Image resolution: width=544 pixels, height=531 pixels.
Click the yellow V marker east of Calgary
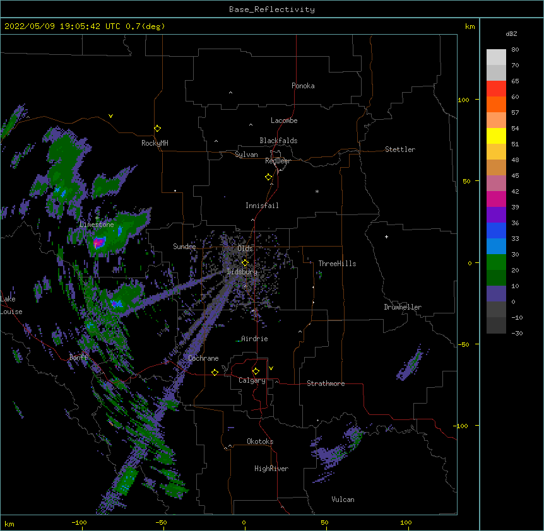click(x=271, y=368)
